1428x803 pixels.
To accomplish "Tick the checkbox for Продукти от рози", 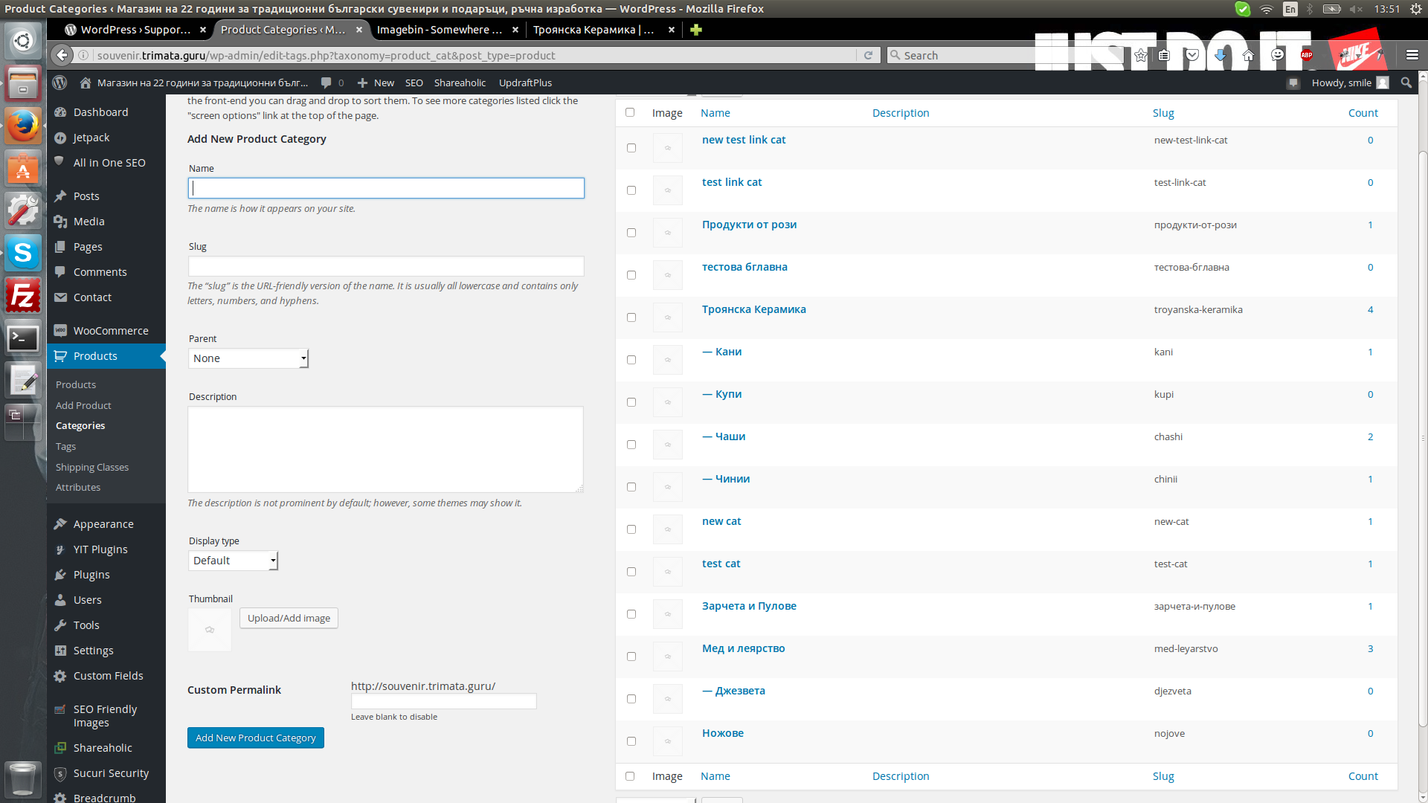I will coord(631,233).
